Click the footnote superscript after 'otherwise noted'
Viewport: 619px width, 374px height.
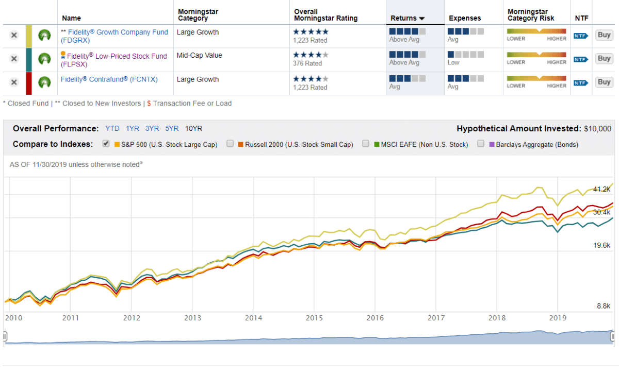[141, 163]
